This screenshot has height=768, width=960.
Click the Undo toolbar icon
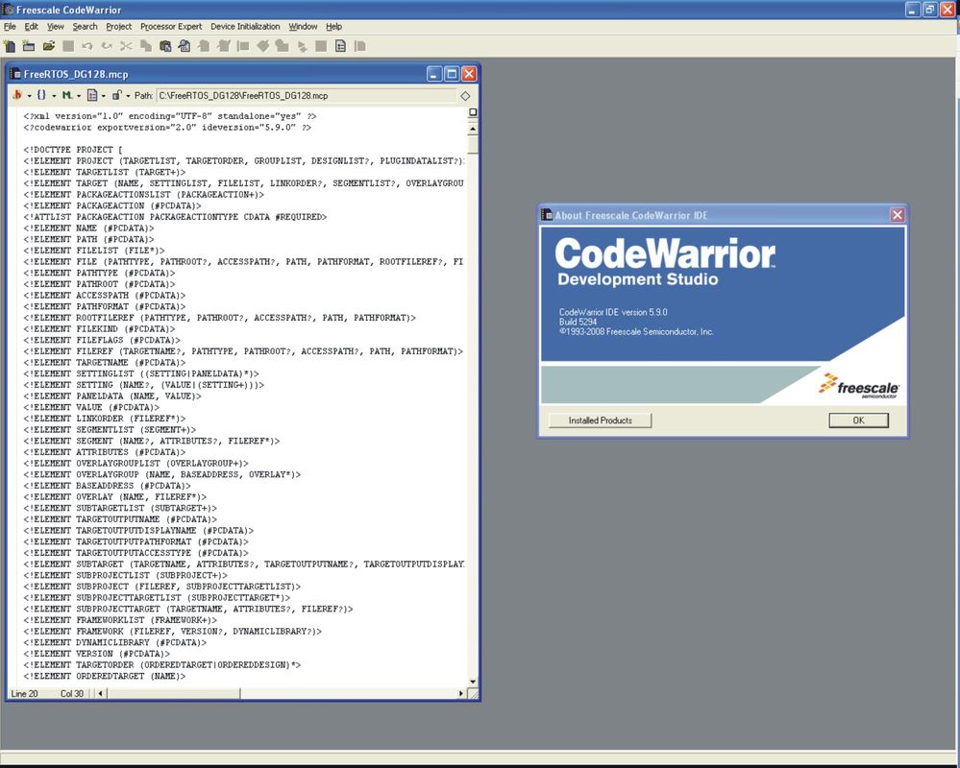[86, 46]
